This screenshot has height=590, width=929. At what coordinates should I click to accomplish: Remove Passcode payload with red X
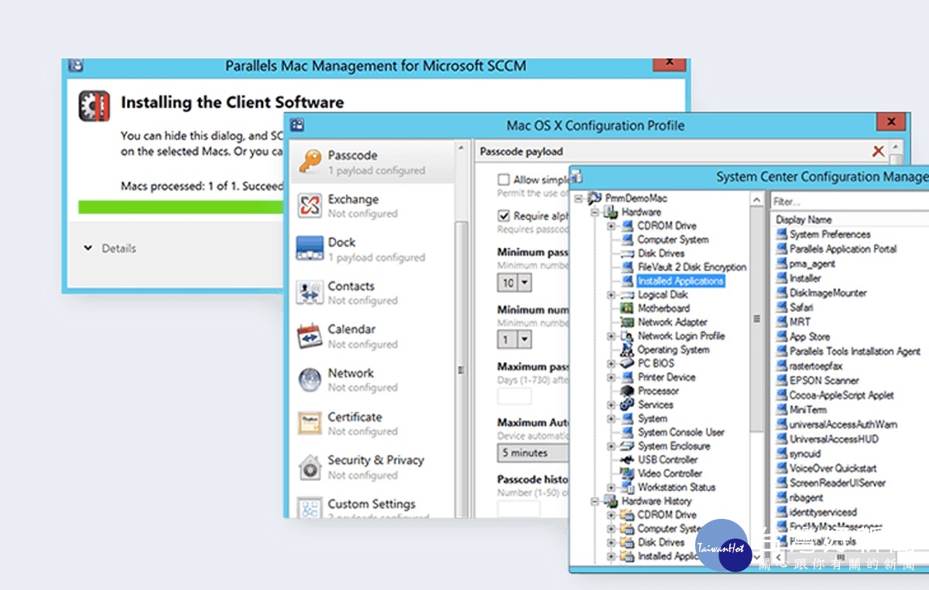(x=878, y=152)
